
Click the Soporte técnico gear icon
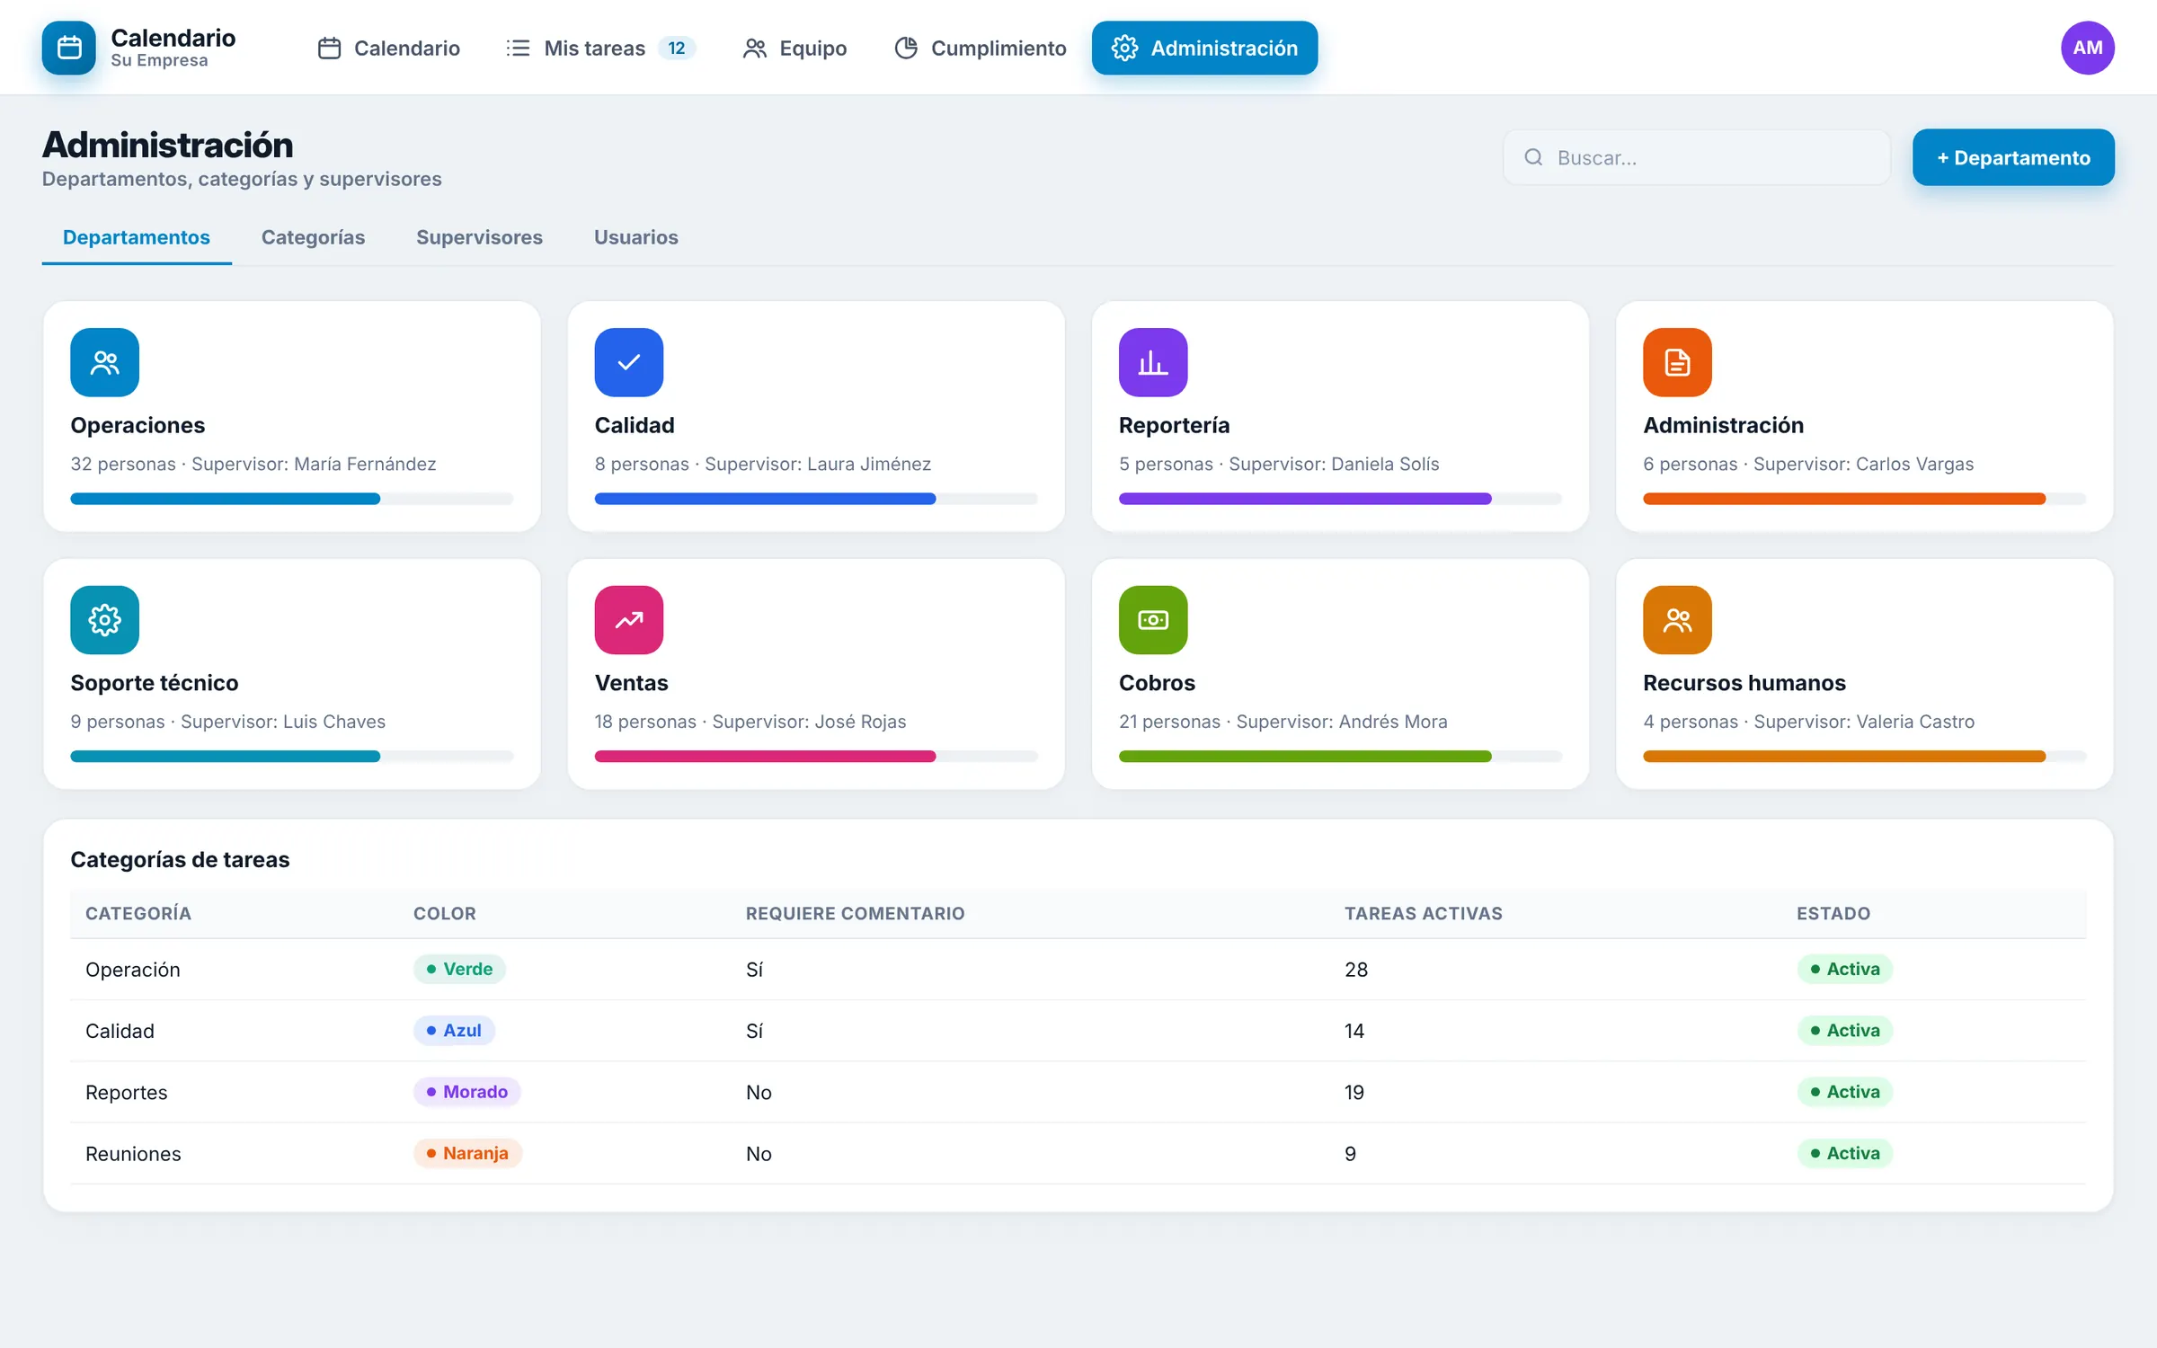[x=105, y=620]
